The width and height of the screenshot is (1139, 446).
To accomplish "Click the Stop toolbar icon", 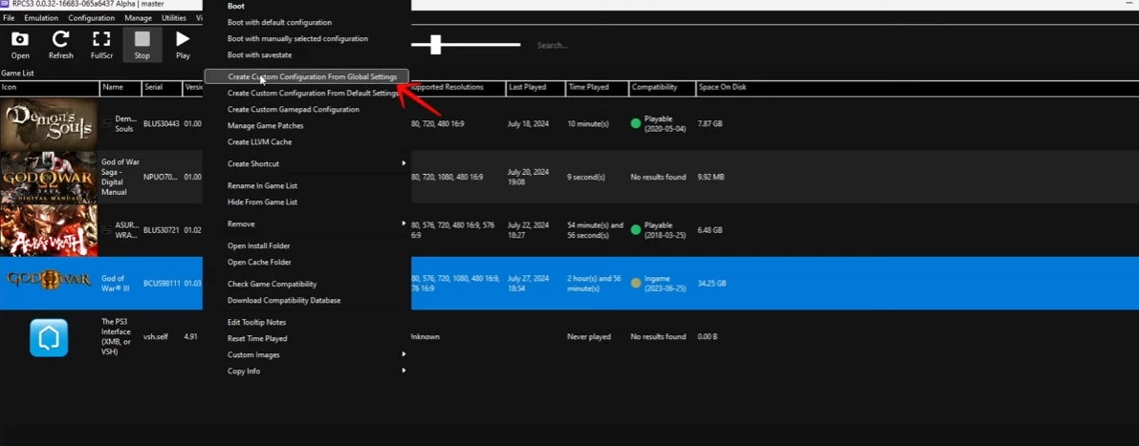I will pos(142,44).
